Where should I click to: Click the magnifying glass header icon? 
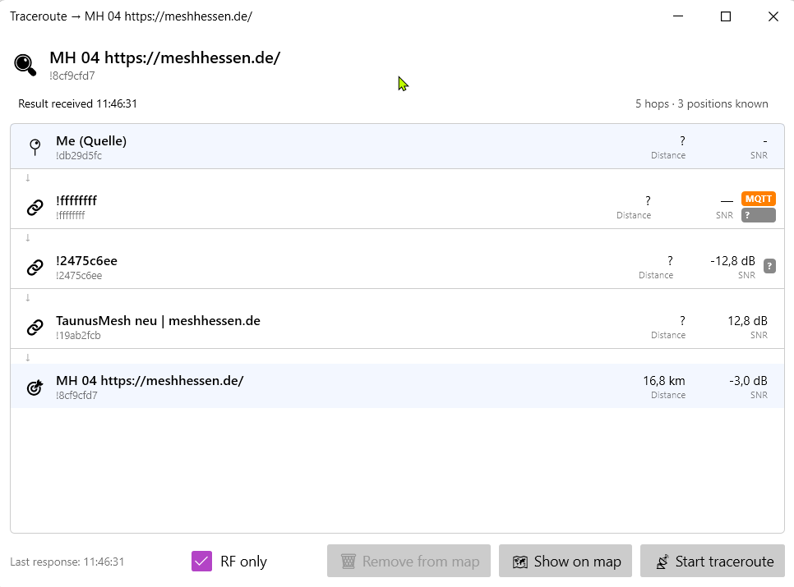point(25,65)
